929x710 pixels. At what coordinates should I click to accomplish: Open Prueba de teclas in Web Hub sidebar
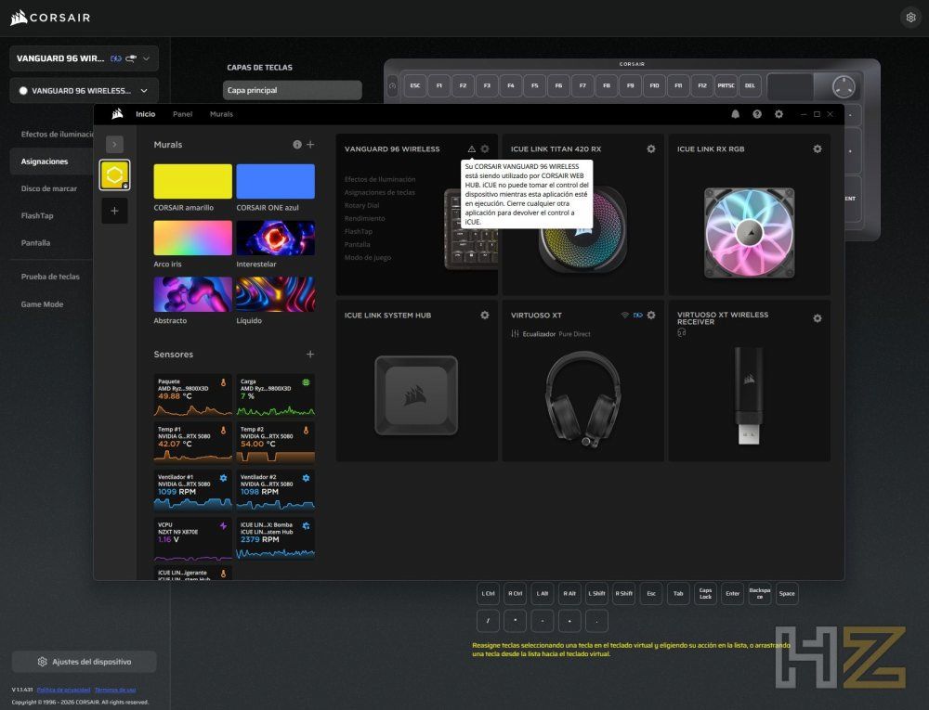tap(50, 277)
